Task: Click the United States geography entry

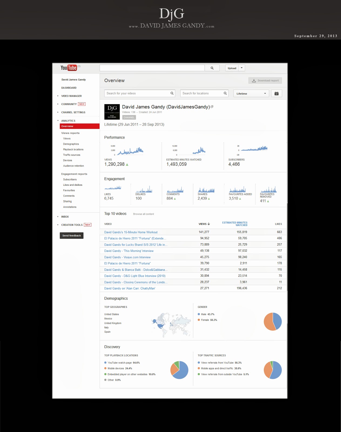Action: pyautogui.click(x=112, y=314)
